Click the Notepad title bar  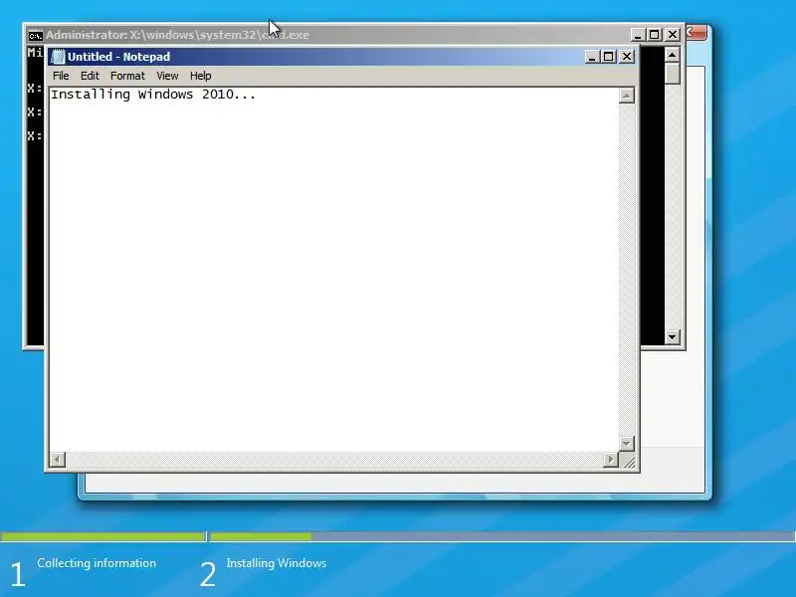point(342,57)
